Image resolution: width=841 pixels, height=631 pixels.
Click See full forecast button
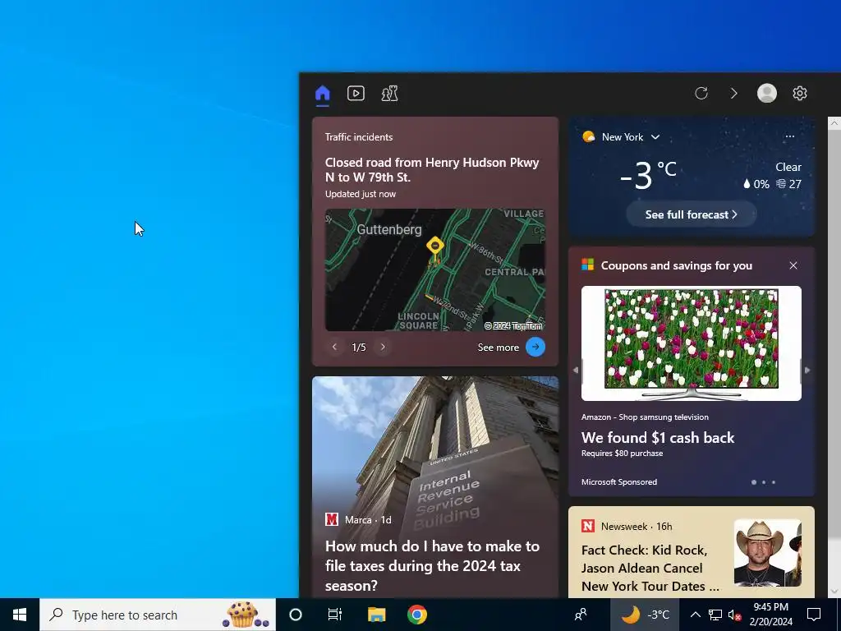click(x=691, y=214)
